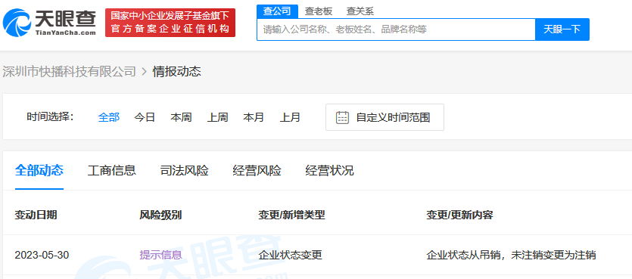Click the 变更/更新内容 column header
The image size is (632, 279).
click(x=459, y=215)
